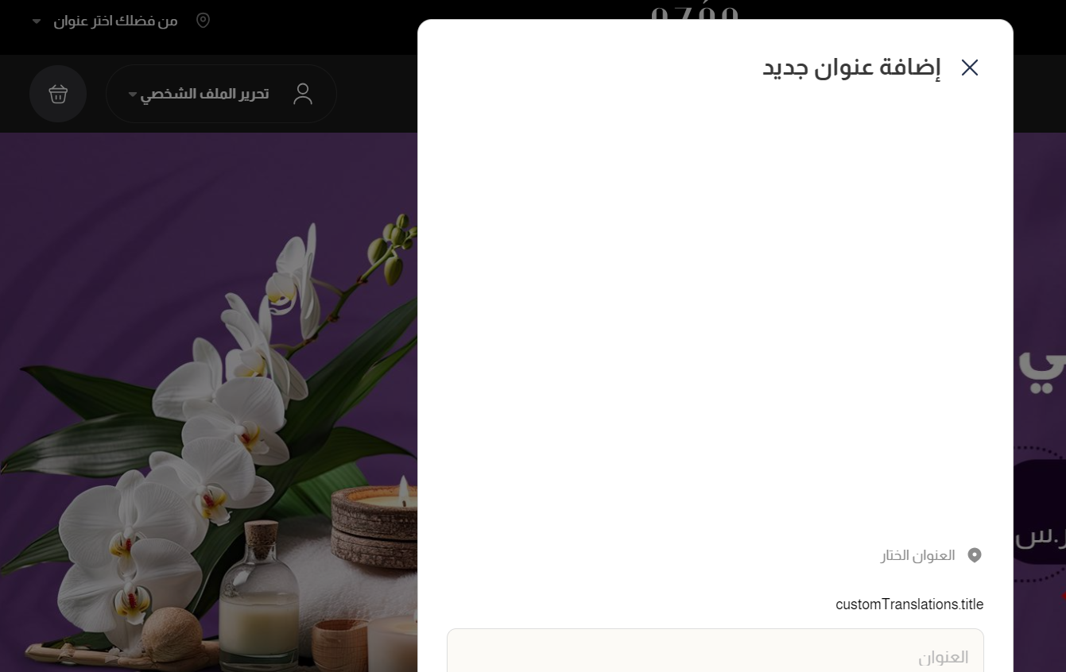Open the من فضلك اختر عنوان dropdown arrow
1066x672 pixels.
click(x=37, y=21)
